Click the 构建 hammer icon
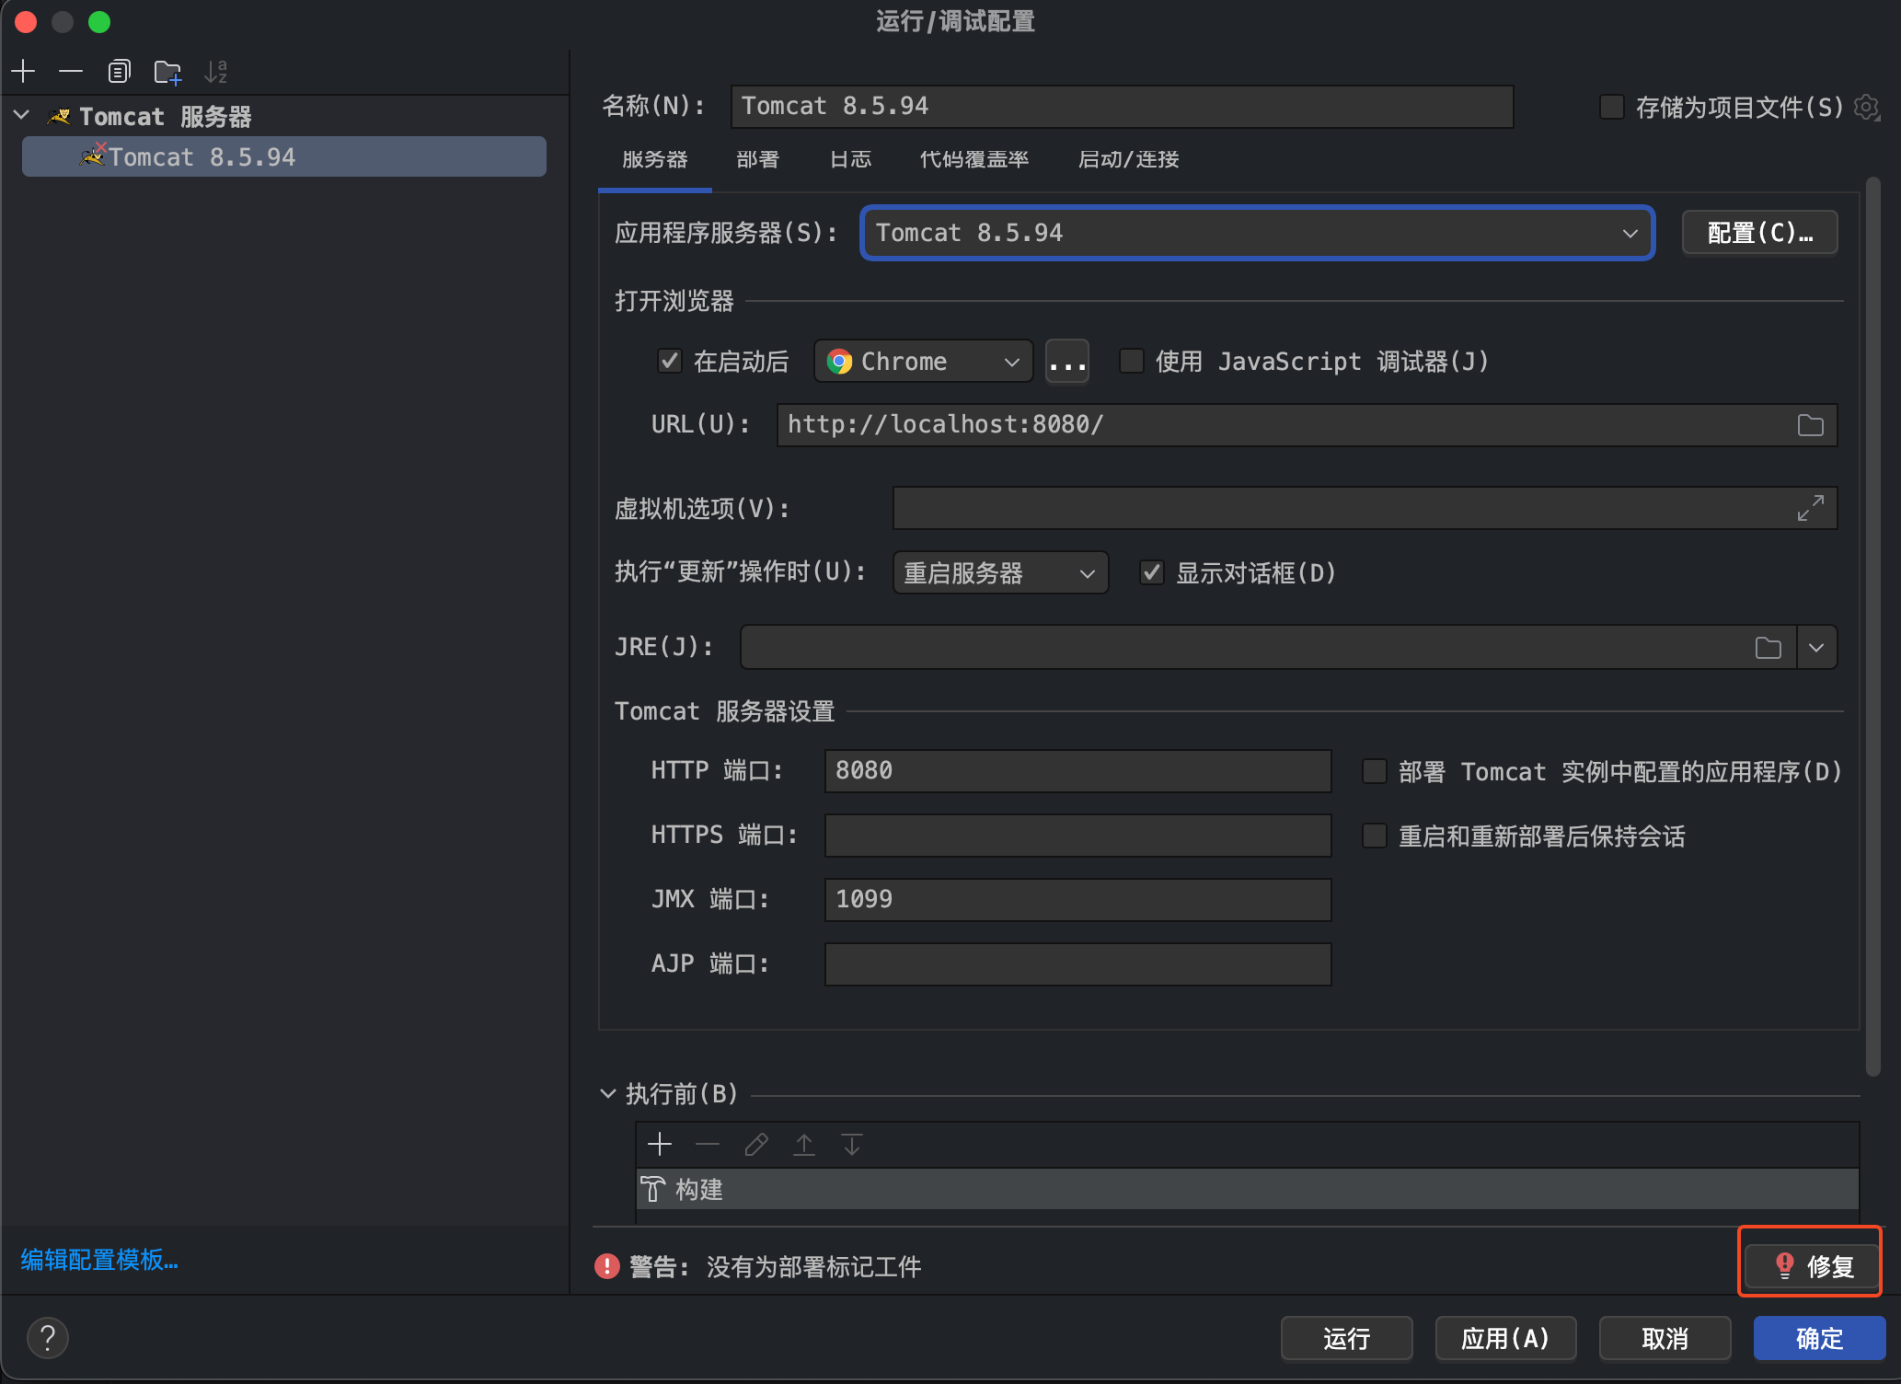This screenshot has height=1384, width=1901. point(652,1189)
